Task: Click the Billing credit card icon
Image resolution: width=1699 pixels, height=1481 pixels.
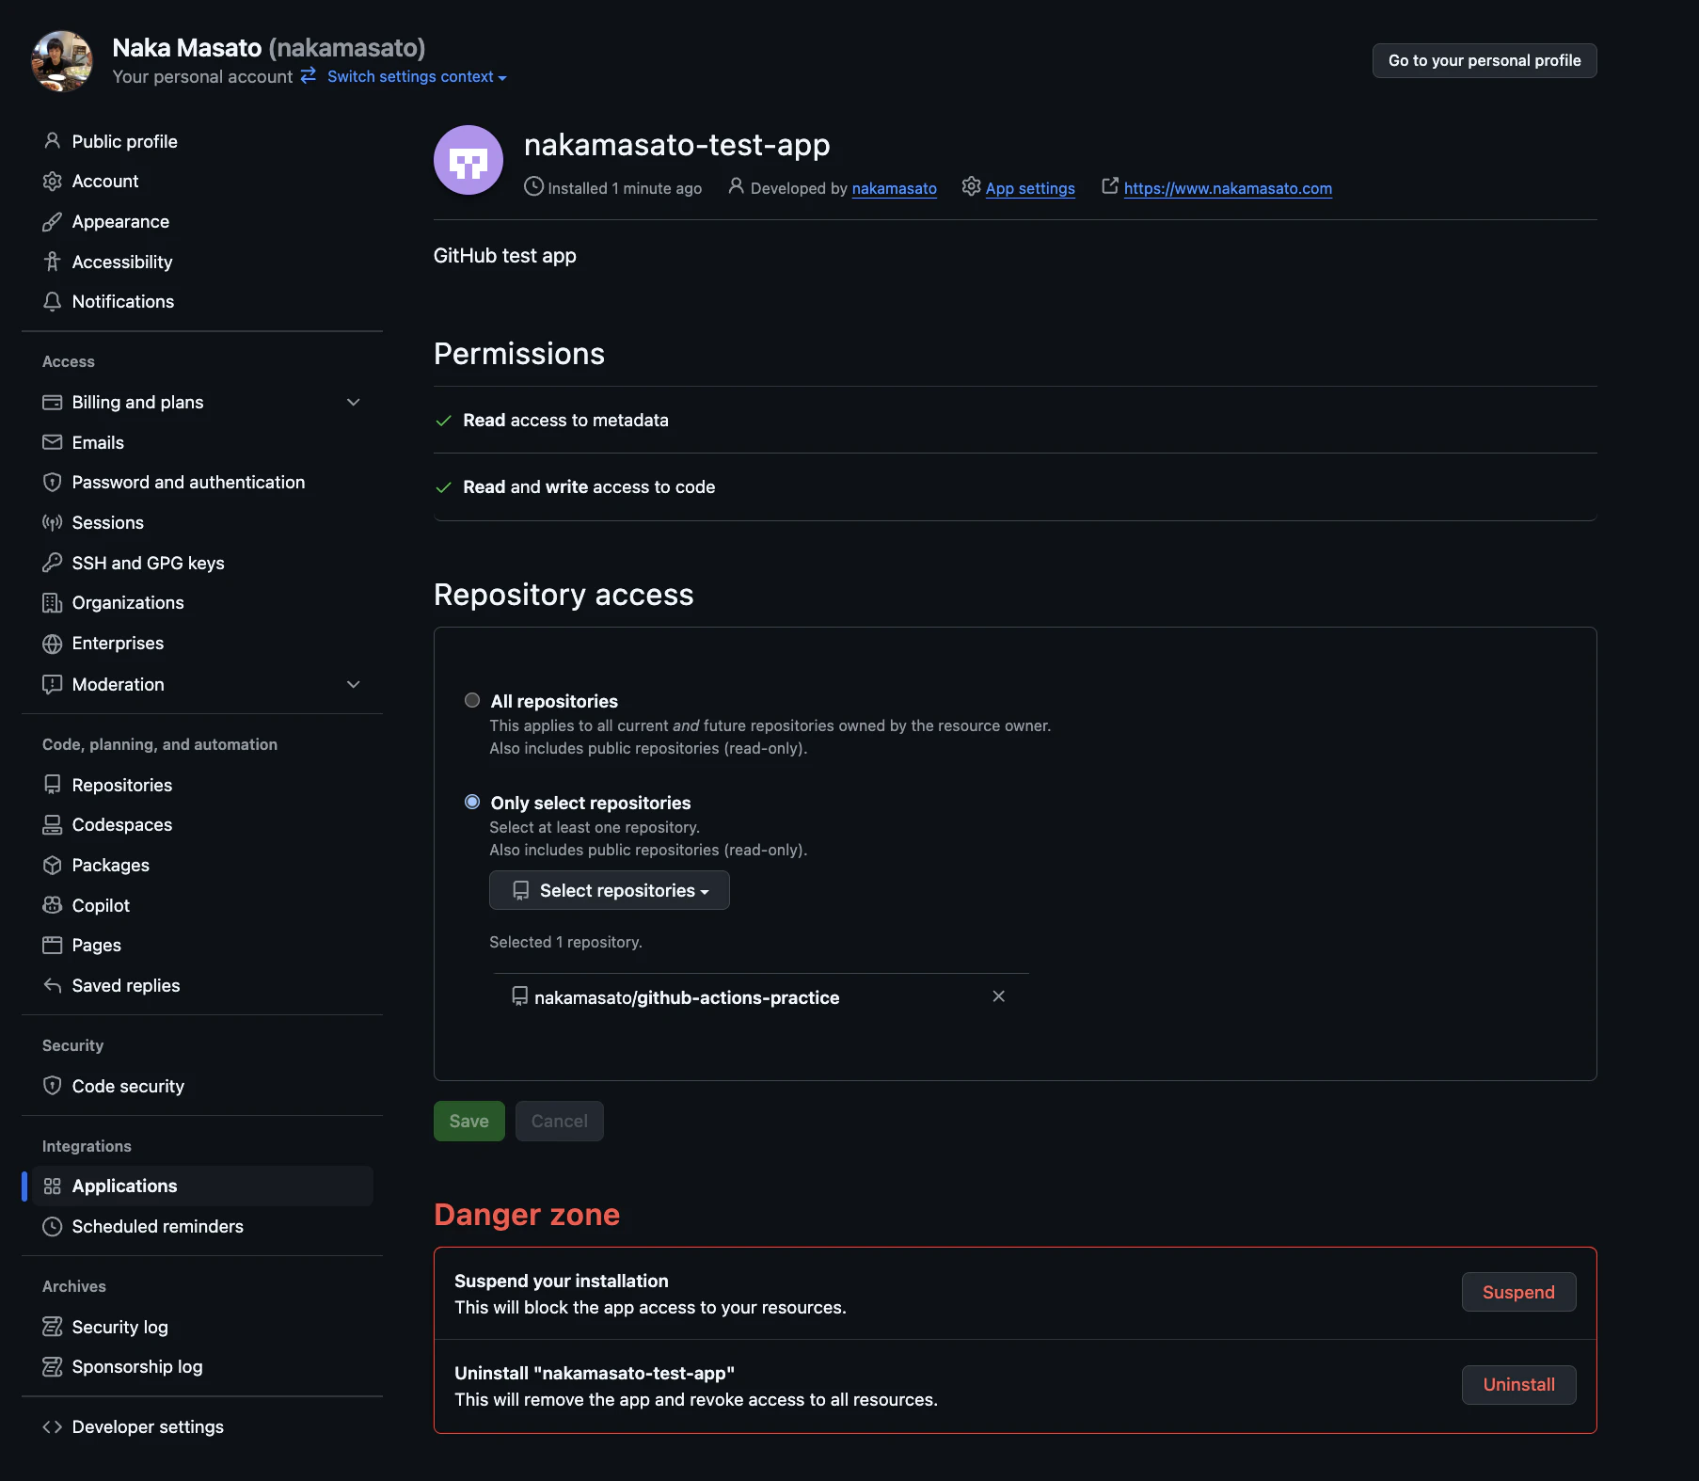Action: click(53, 403)
